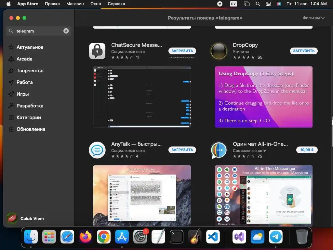Open the All-in-One chat app icon
333x250 pixels.
(x=219, y=150)
